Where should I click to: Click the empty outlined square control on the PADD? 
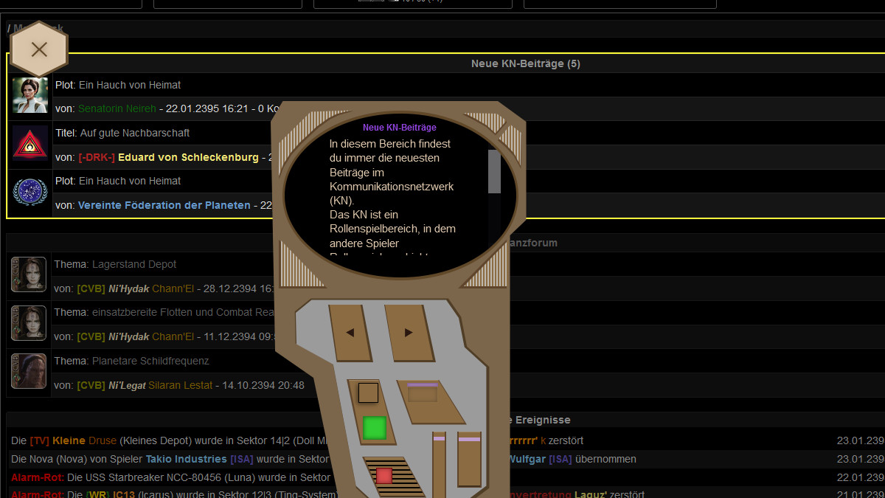point(367,392)
